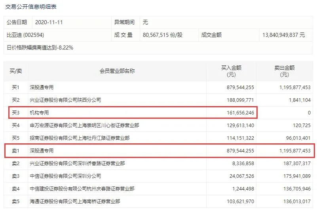This screenshot has width=317, height=215.
Task: Click the 成交金额 label
Action: coord(211,35)
